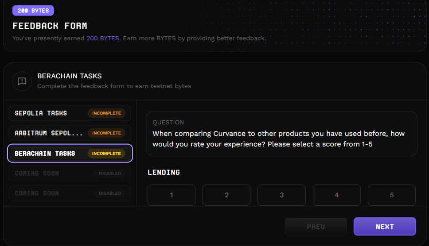Click the Incomplete badge on Berachain Tasks

click(x=106, y=154)
